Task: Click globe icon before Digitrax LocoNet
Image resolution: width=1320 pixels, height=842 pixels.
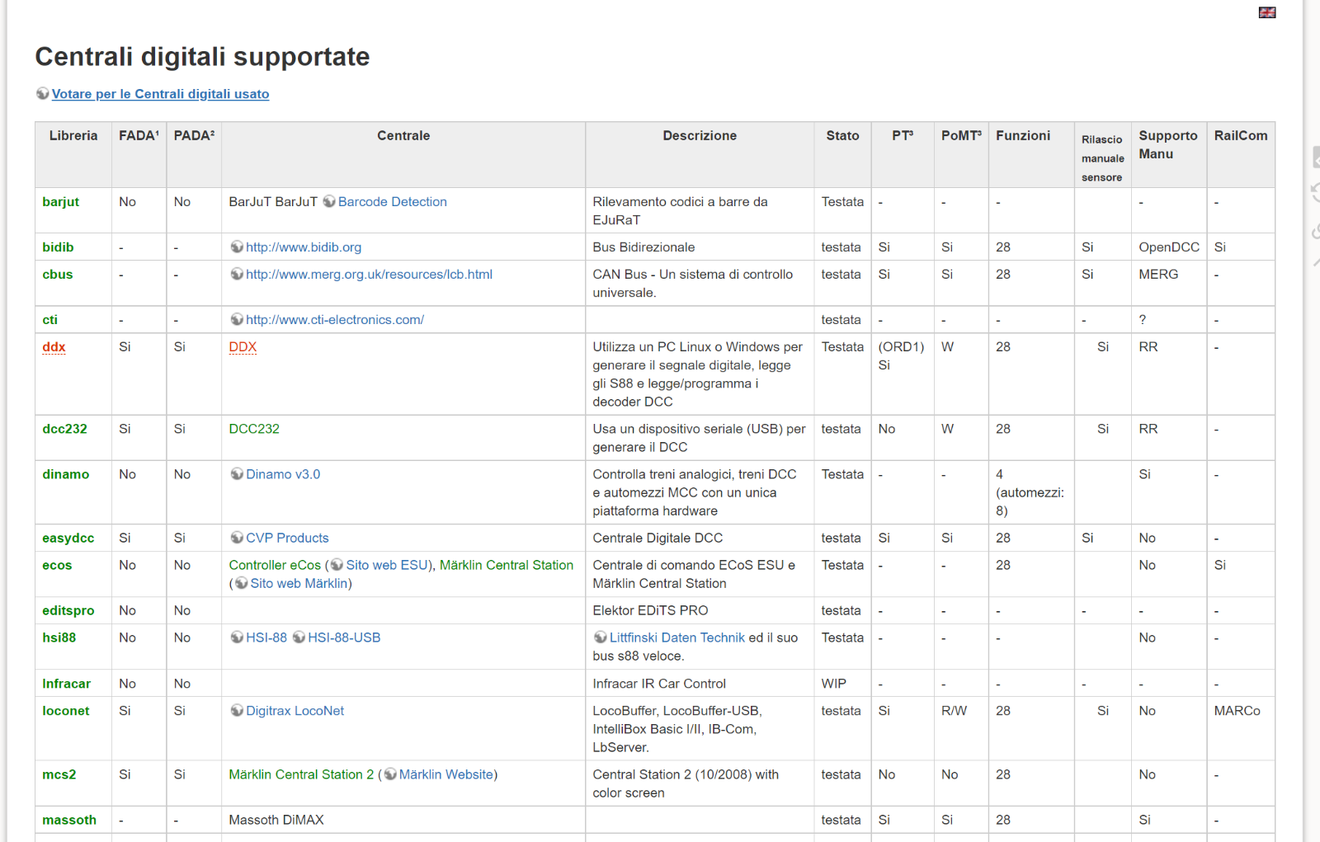Action: pyautogui.click(x=237, y=711)
